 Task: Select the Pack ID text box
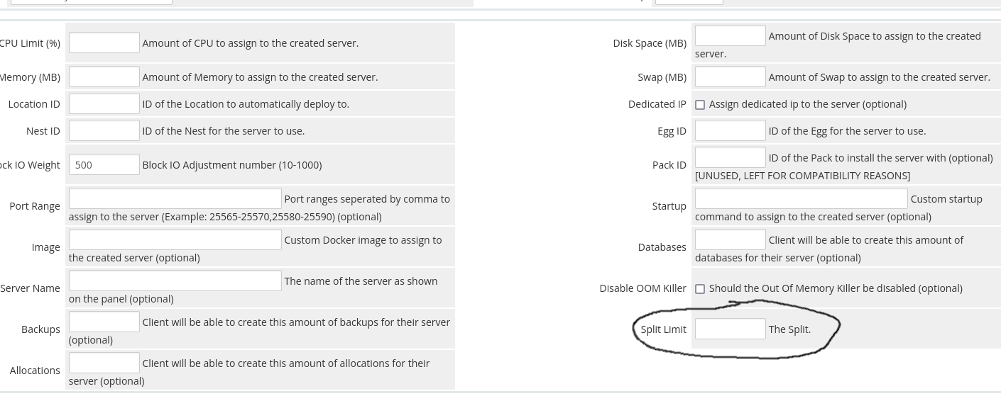click(731, 157)
